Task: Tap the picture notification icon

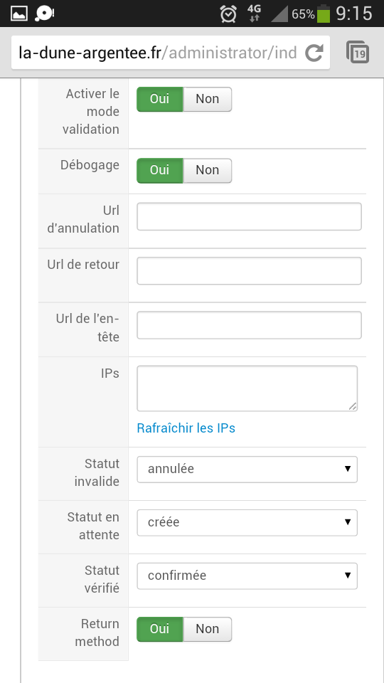Action: coord(18,14)
